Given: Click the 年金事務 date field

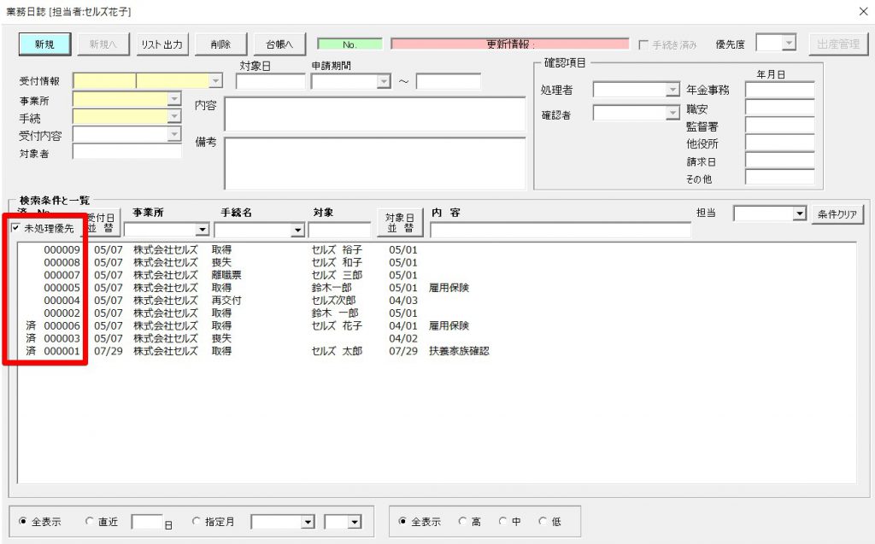Looking at the screenshot, I should point(779,90).
